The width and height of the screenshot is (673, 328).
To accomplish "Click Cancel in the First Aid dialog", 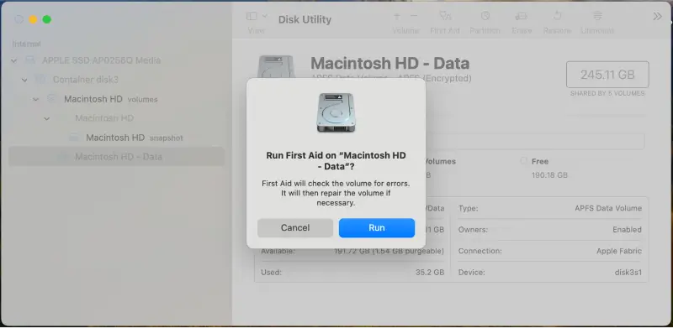I will [x=295, y=228].
